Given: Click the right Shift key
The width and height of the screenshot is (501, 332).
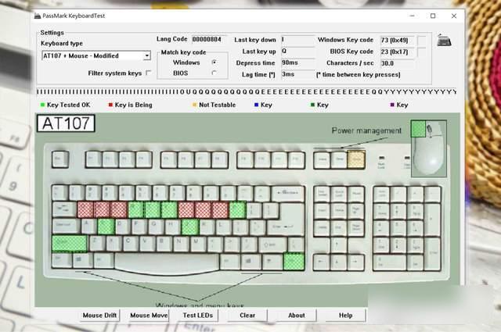Looking at the screenshot, I should coord(272,245).
